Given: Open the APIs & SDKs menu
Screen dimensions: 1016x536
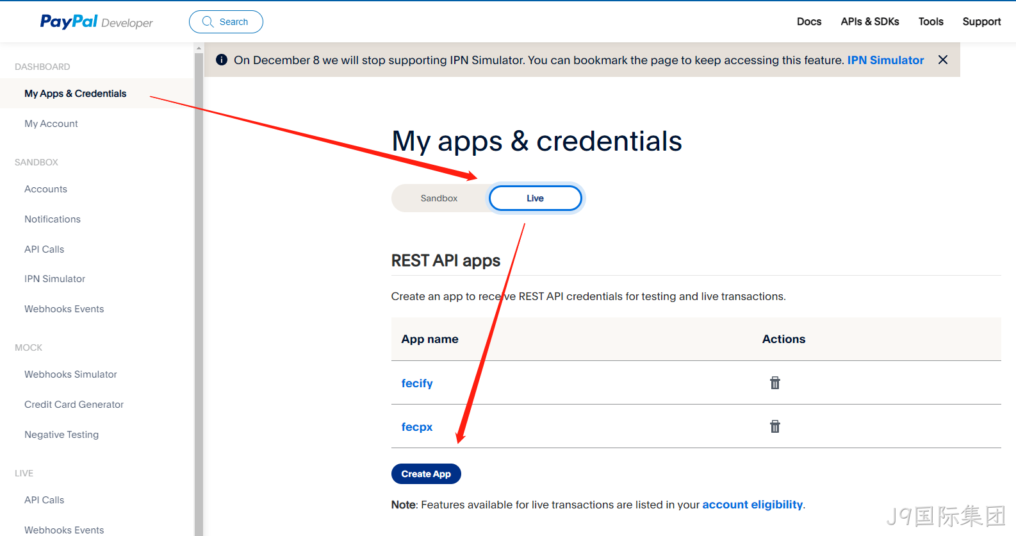Looking at the screenshot, I should pos(870,21).
